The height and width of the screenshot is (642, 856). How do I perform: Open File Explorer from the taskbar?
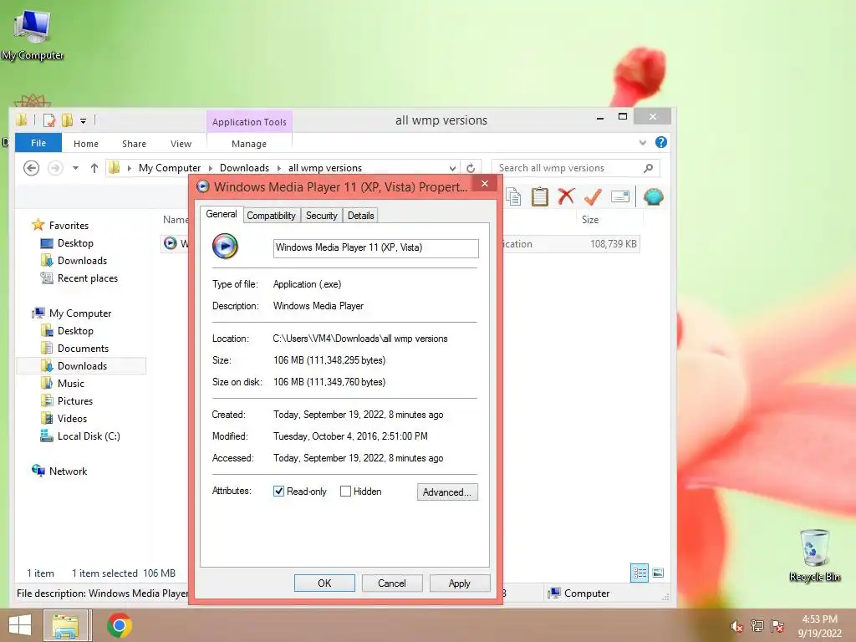pos(65,625)
